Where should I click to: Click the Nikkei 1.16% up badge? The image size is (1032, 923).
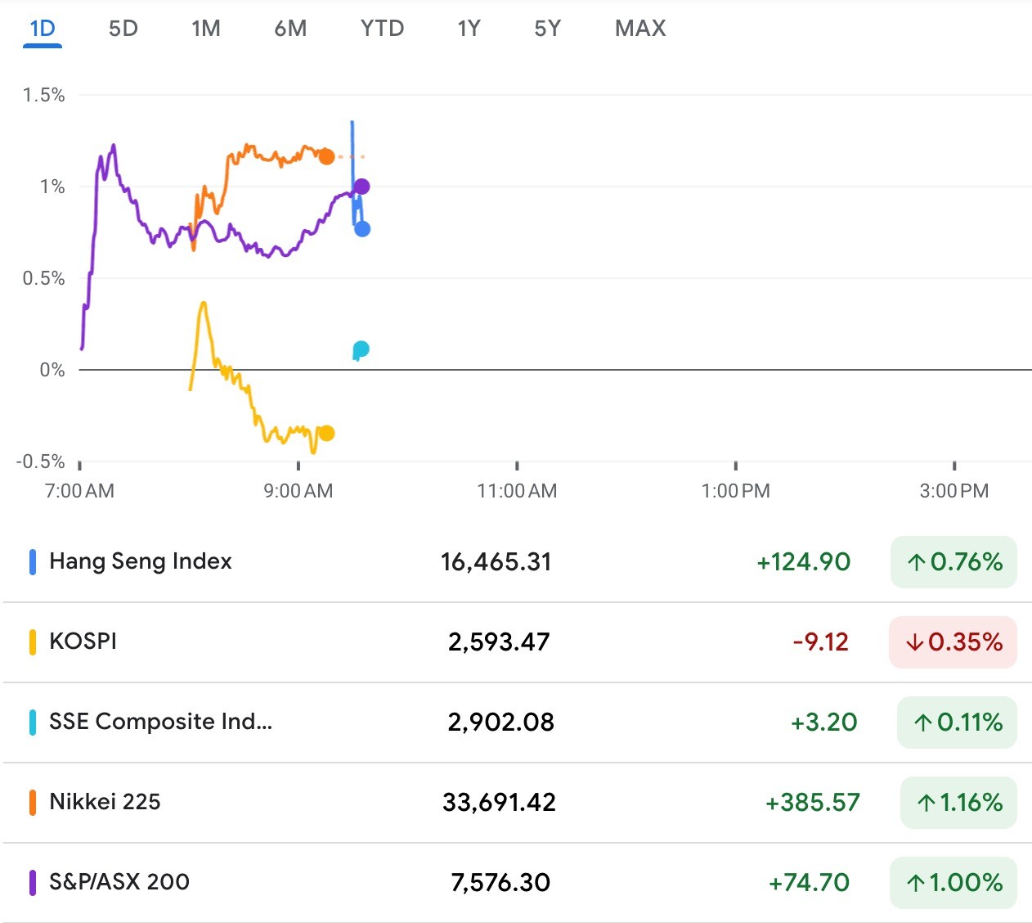tap(958, 803)
